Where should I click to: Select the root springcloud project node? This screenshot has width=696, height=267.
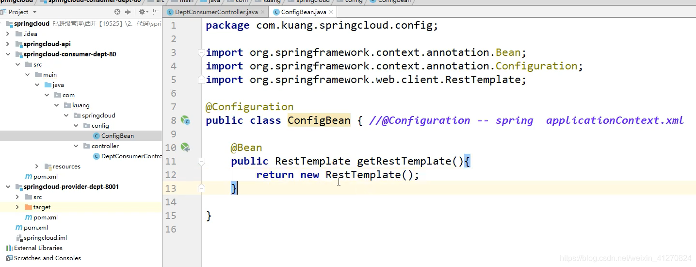tap(32, 23)
